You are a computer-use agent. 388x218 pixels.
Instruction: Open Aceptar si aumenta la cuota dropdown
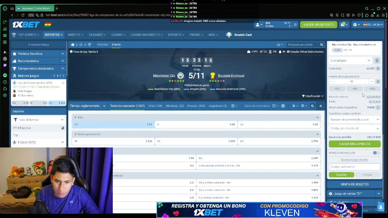click(x=355, y=120)
